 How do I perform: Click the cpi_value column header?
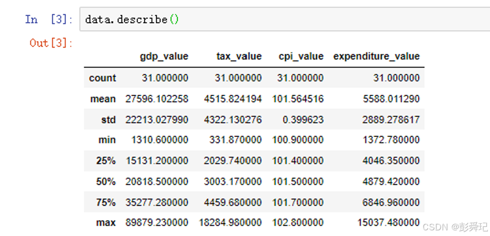(301, 56)
